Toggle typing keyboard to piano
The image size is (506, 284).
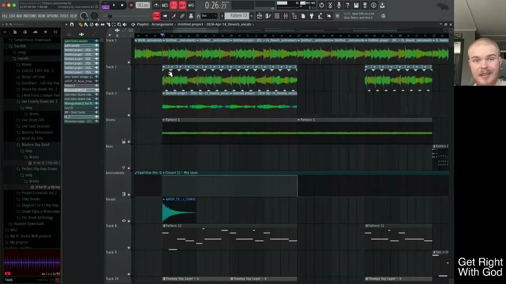click(157, 16)
